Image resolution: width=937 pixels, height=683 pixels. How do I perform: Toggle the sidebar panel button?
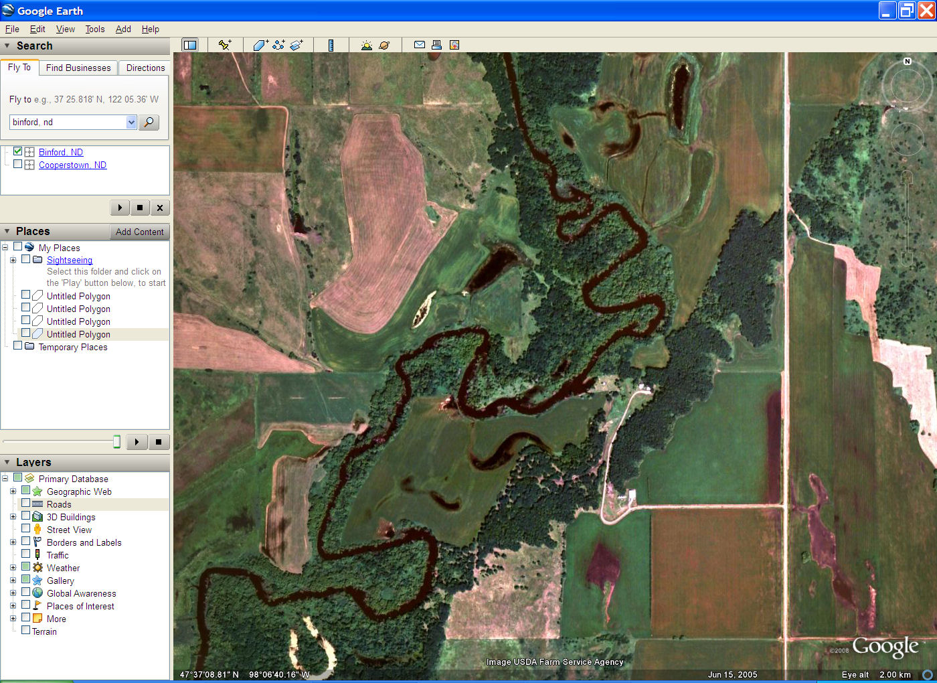pyautogui.click(x=190, y=45)
